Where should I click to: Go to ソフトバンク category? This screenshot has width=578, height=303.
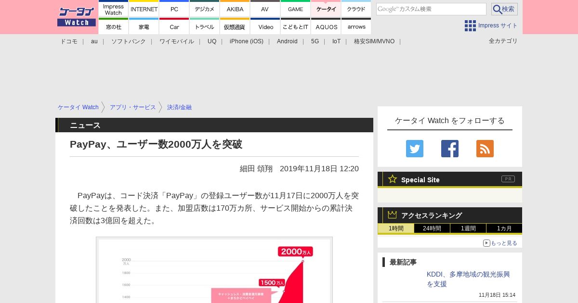129,41
